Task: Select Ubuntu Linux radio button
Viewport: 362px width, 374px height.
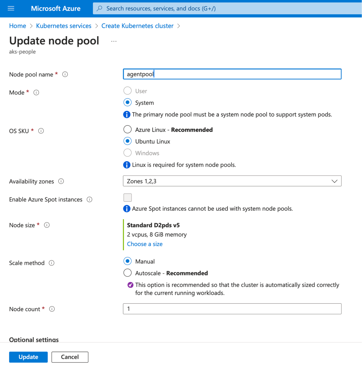Action: (128, 141)
